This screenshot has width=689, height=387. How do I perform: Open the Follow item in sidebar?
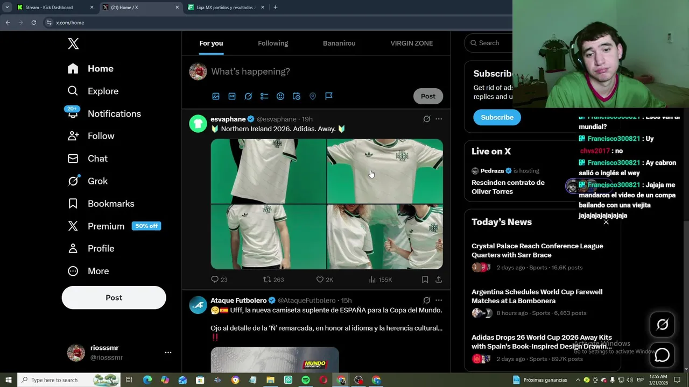pos(91,136)
